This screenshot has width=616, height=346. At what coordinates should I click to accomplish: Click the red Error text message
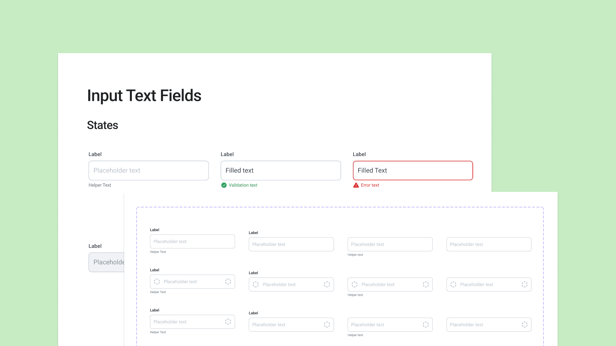(x=370, y=185)
